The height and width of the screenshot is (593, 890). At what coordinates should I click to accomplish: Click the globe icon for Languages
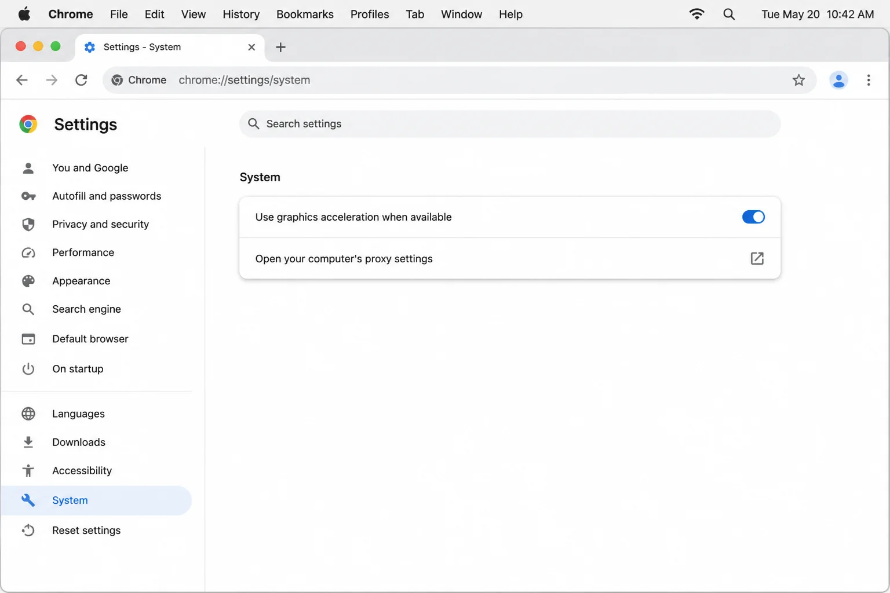click(x=28, y=413)
